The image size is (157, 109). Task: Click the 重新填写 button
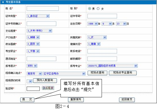[76, 100]
